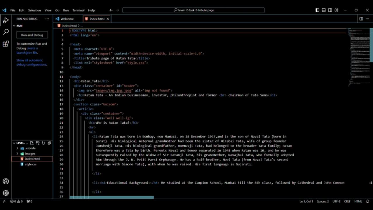Customize layout from the title bar
The height and width of the screenshot is (210, 373).
[337, 10]
